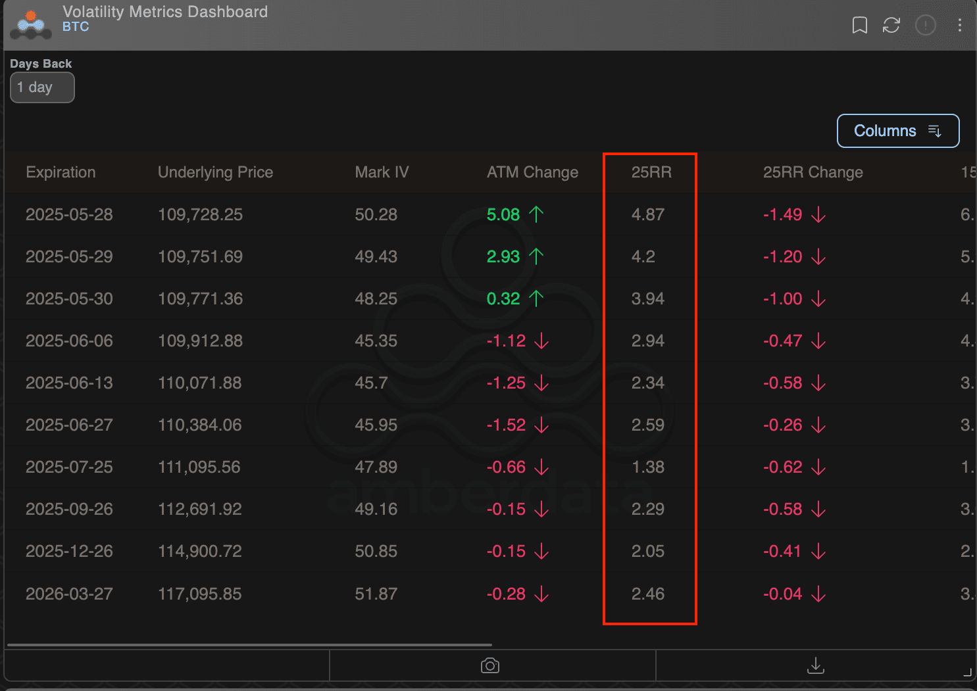This screenshot has height=691, width=977.
Task: Click ATM Change value 0.32
Action: pos(503,298)
